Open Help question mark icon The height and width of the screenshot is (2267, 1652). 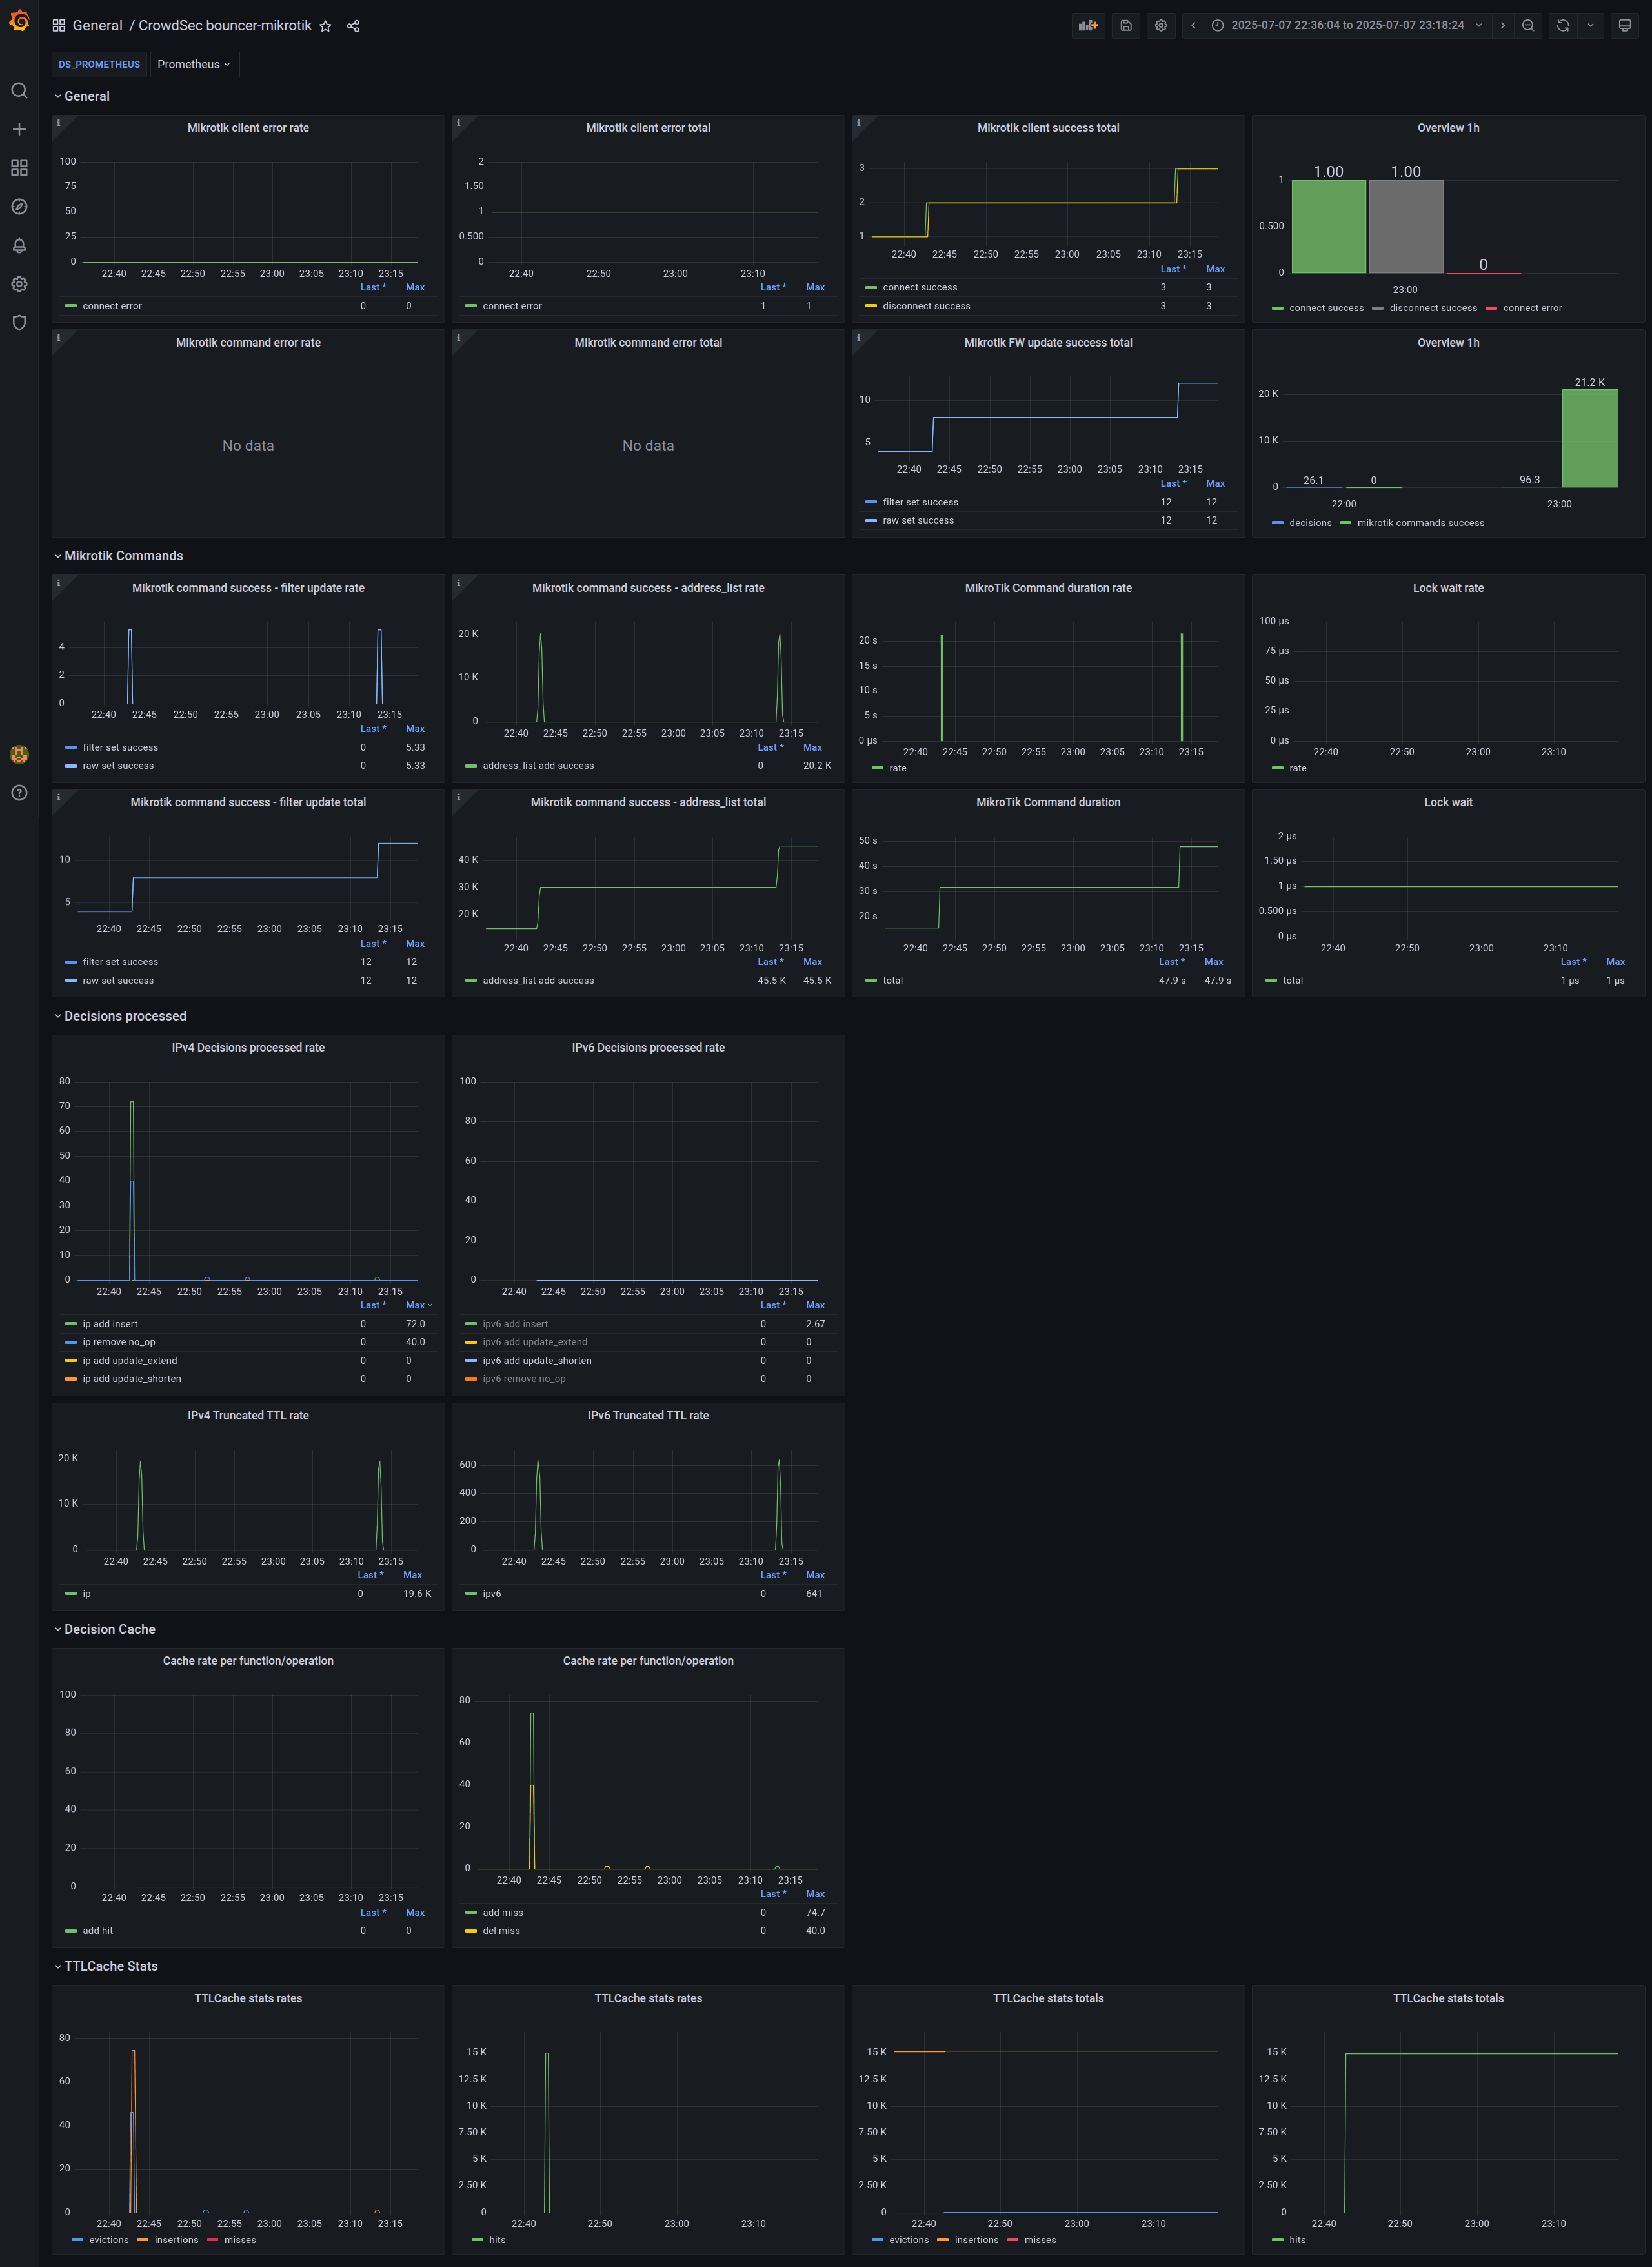tap(19, 793)
